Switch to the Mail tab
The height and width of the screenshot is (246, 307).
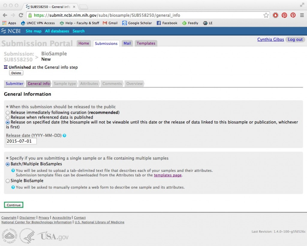tap(127, 43)
